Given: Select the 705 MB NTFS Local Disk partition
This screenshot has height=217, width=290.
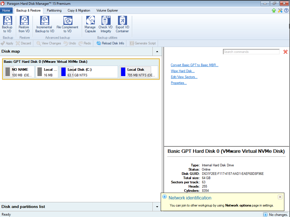Looking at the screenshot, I should (139, 72).
